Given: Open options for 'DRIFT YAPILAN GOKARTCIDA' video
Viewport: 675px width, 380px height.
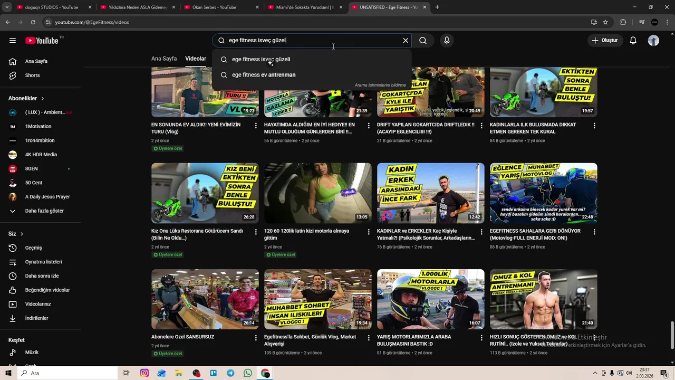Looking at the screenshot, I should point(481,126).
